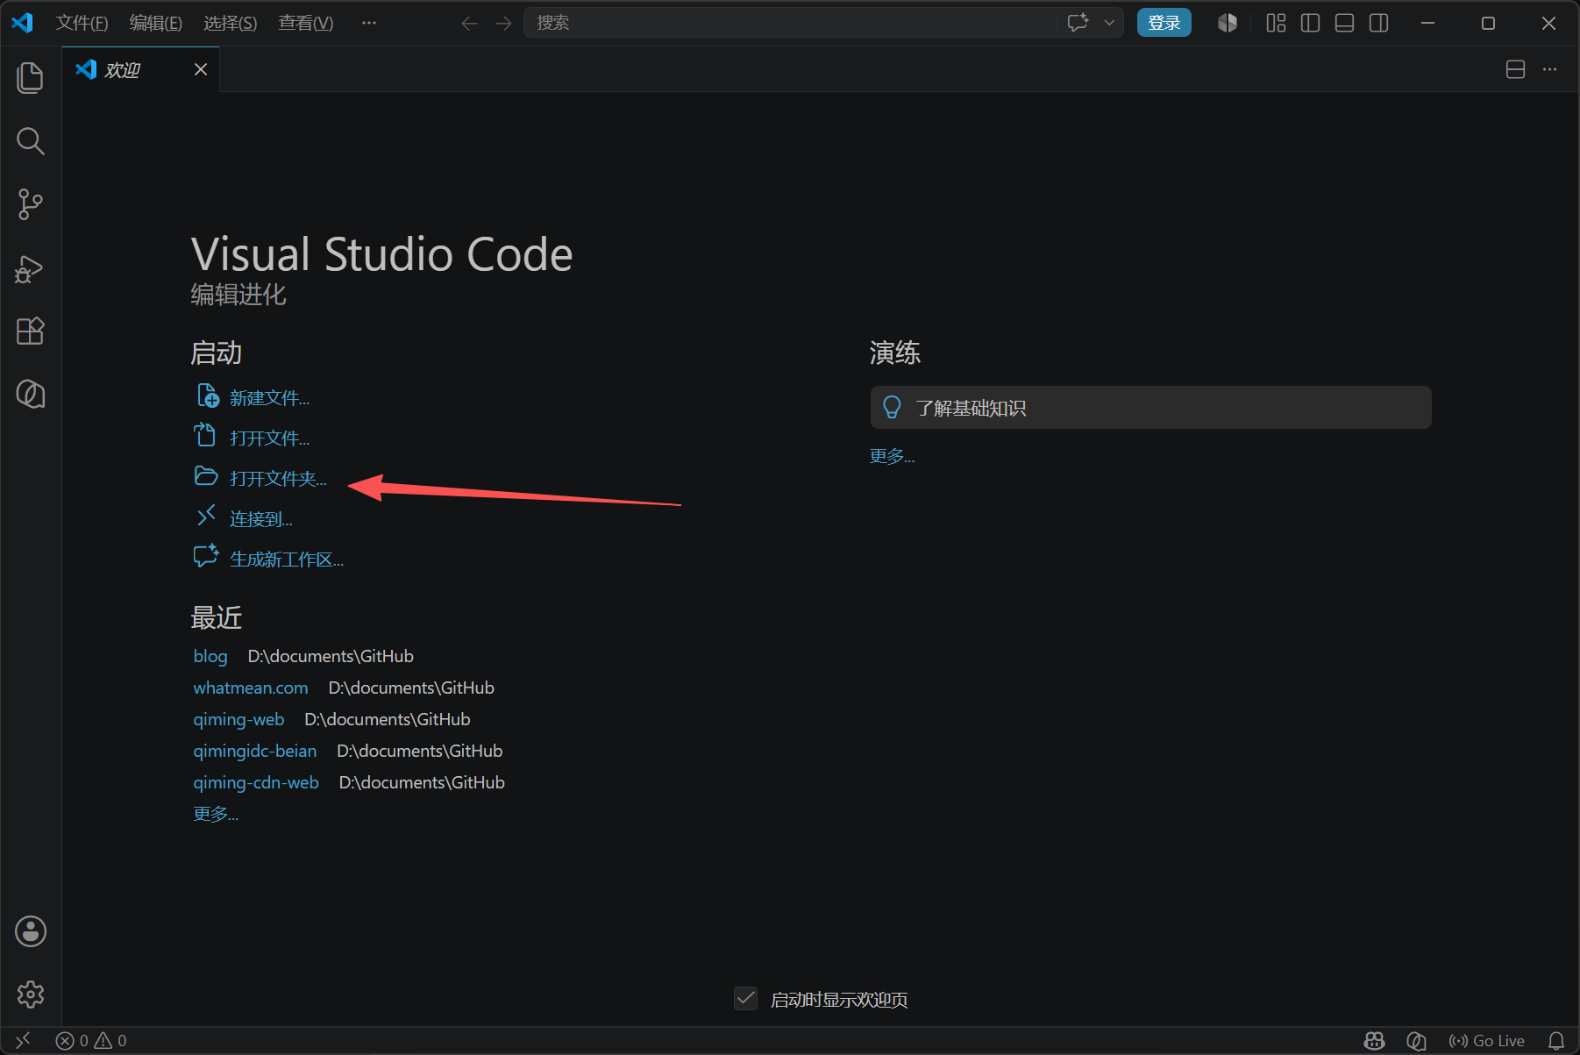Close the 欢迎 tab

[201, 69]
